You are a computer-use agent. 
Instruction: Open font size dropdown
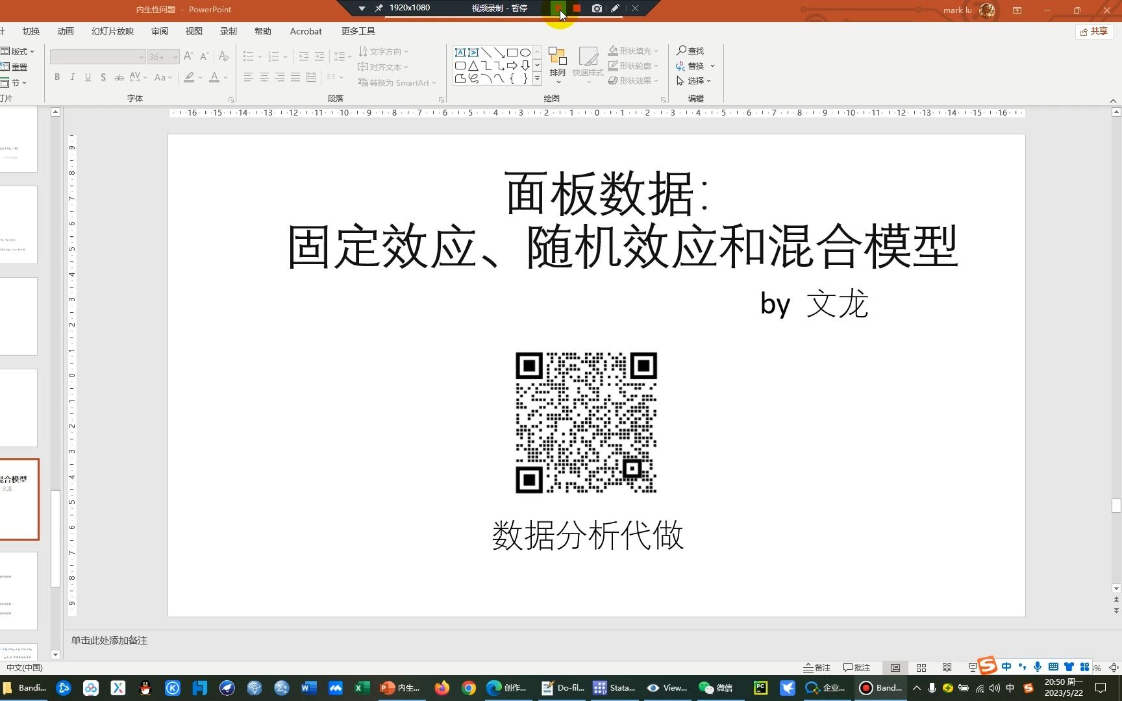[175, 57]
